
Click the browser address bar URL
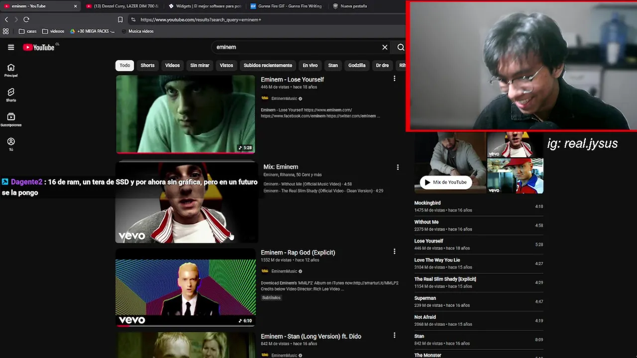(x=201, y=19)
